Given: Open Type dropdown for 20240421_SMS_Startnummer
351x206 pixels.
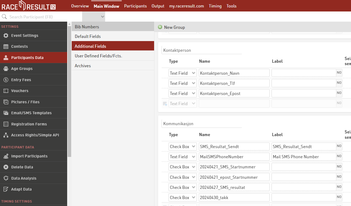Looking at the screenshot, I should click(183, 167).
